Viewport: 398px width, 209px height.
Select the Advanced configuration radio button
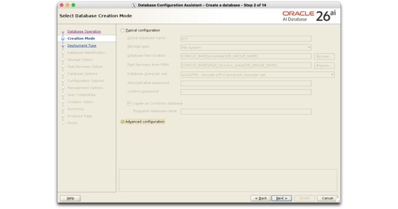pos(122,122)
